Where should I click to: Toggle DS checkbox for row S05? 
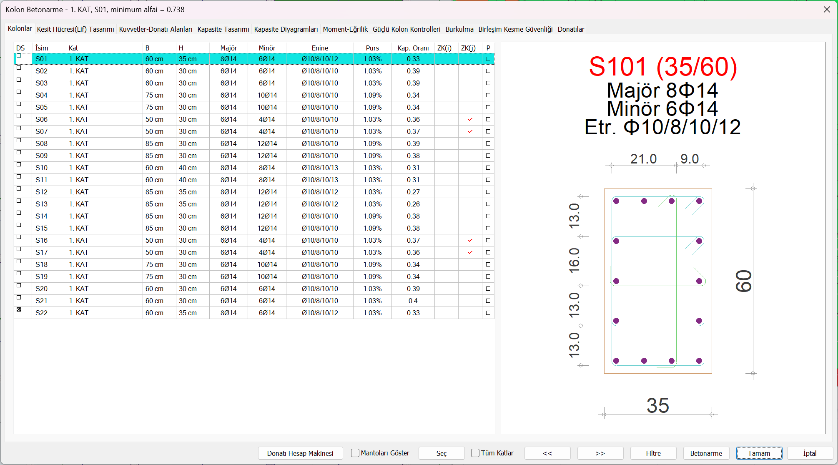click(x=19, y=104)
